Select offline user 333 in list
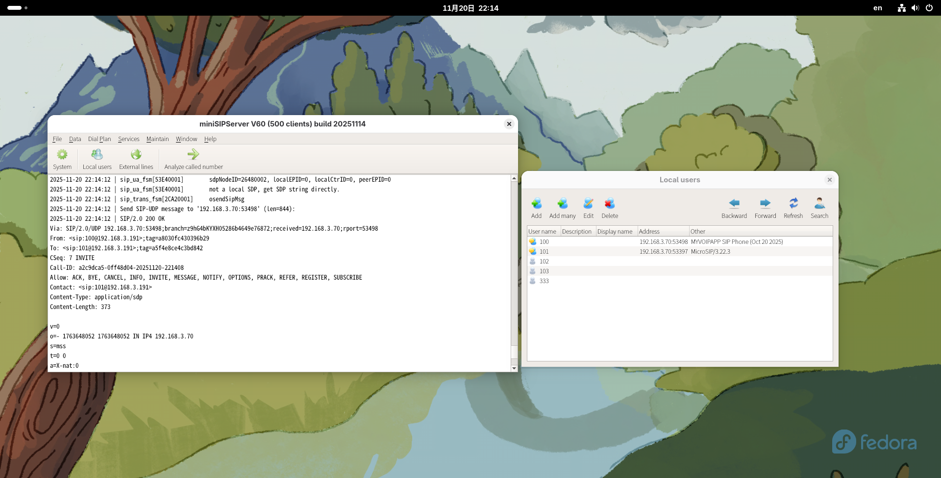The height and width of the screenshot is (478, 941). pos(544,281)
